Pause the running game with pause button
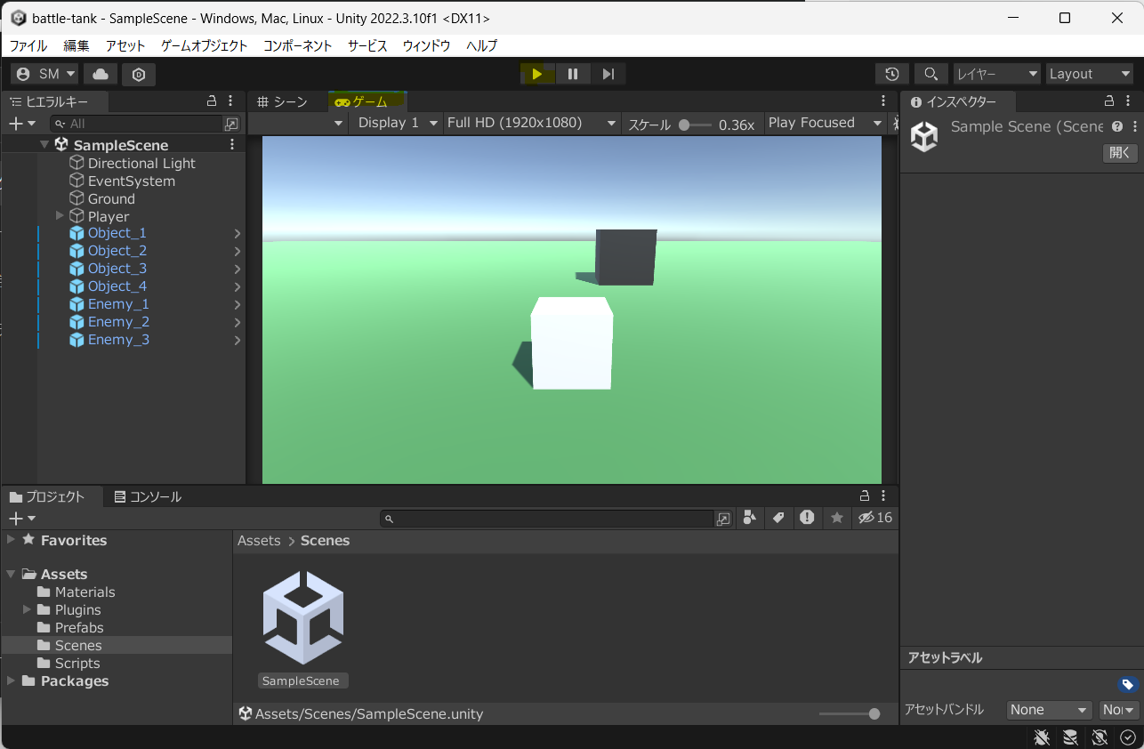Viewport: 1144px width, 749px height. tap(573, 74)
